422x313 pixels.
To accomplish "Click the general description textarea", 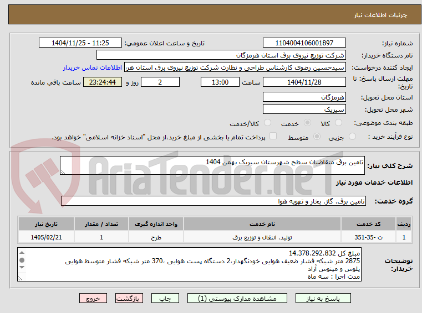I will pyautogui.click(x=212, y=165).
